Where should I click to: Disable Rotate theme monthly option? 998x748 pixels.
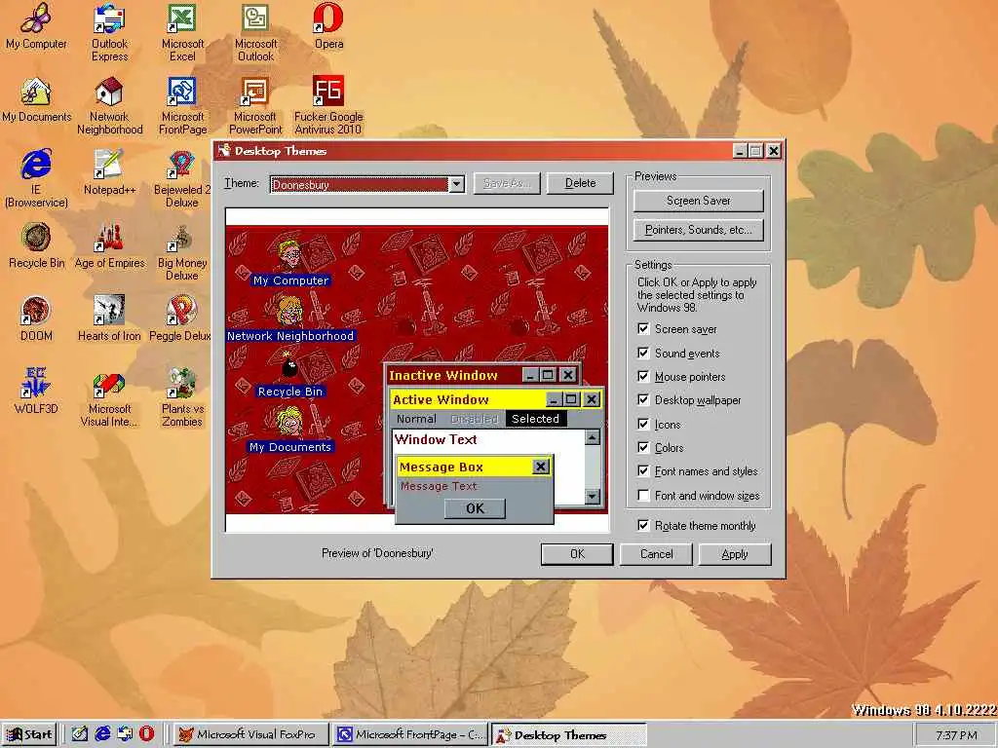643,525
